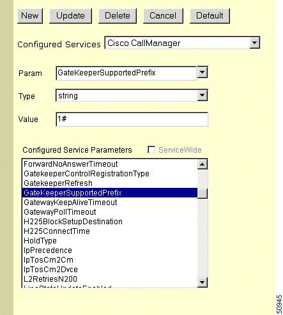Click the Update button
This screenshot has height=315, width=283.
pos(70,16)
